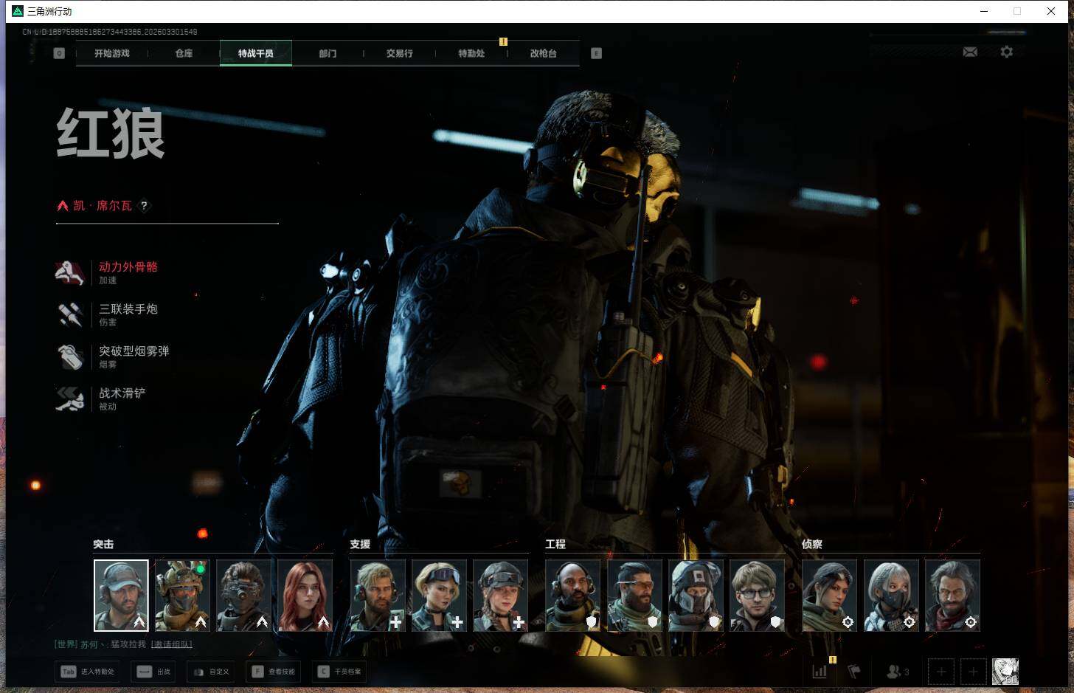Click the 邀请组队 link in chat
Image resolution: width=1074 pixels, height=693 pixels.
pyautogui.click(x=172, y=644)
